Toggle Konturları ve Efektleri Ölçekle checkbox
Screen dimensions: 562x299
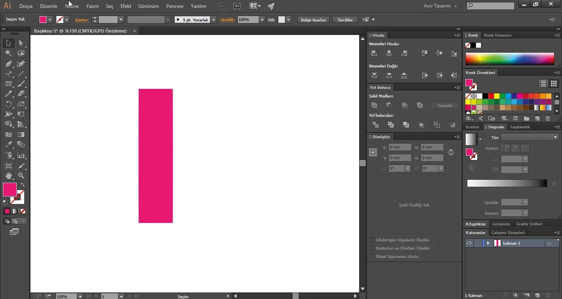coord(372,248)
